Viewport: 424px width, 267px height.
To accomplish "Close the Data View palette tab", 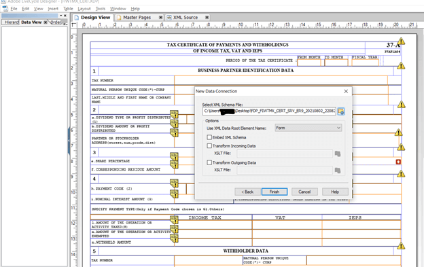I will coord(46,22).
